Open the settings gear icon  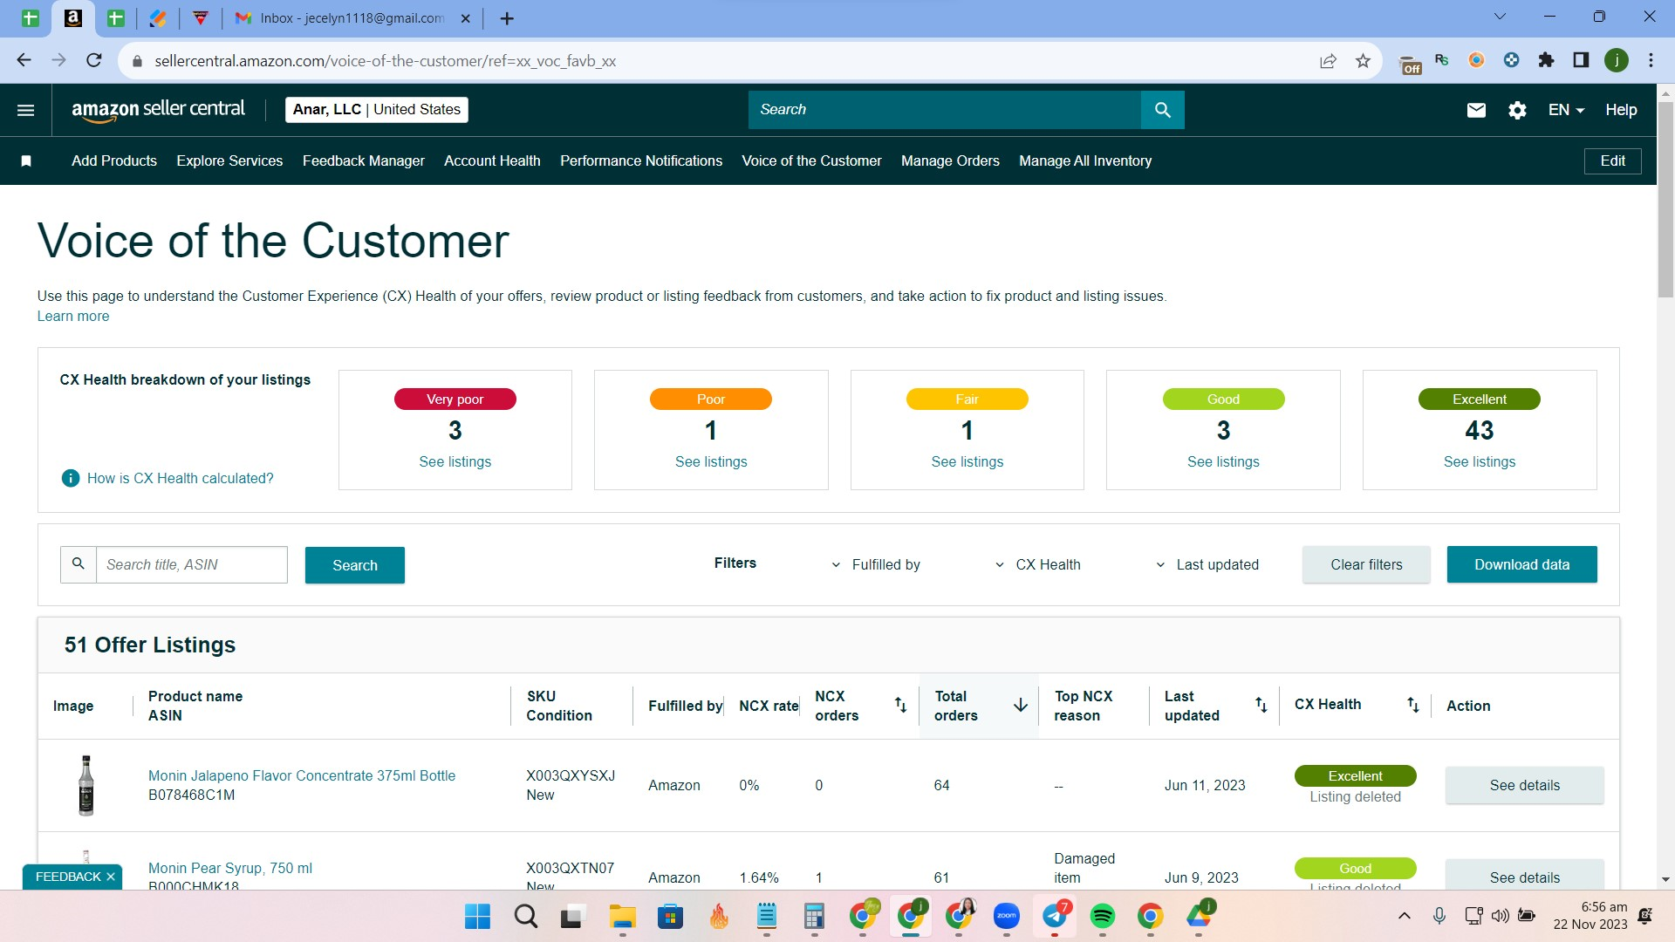[x=1517, y=110]
